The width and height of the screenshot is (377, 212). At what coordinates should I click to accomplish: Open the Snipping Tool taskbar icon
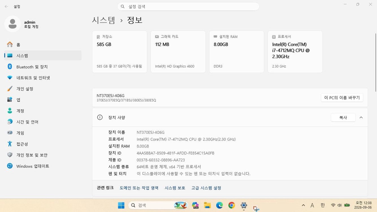coord(256,208)
